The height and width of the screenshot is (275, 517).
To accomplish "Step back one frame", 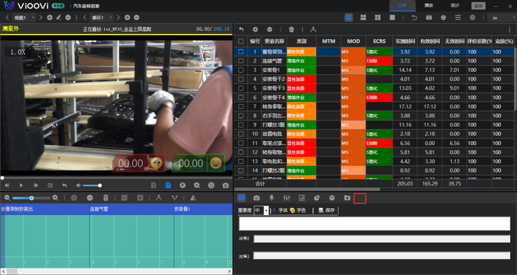I will 7,186.
